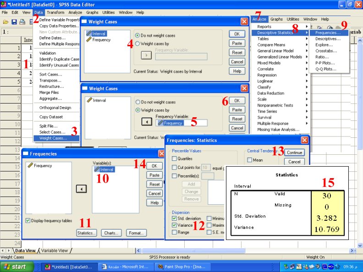Switch to the Variable View tab
Viewport: 363px width, 272px height.
[x=55, y=250]
